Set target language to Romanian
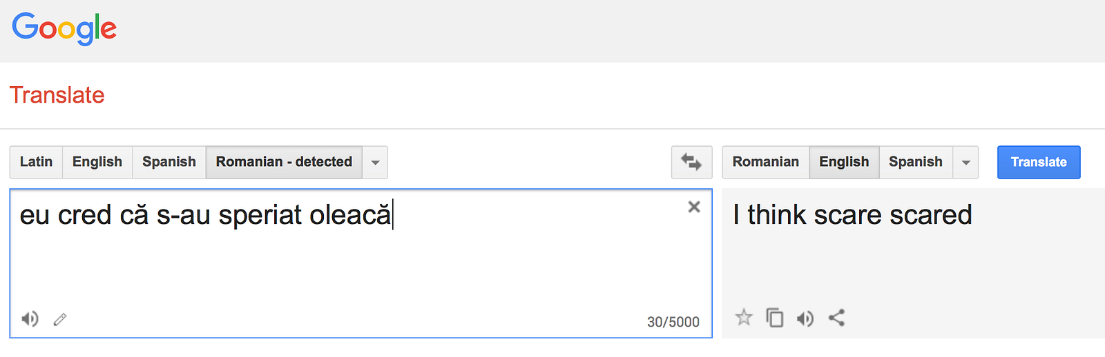The width and height of the screenshot is (1105, 357). click(765, 162)
